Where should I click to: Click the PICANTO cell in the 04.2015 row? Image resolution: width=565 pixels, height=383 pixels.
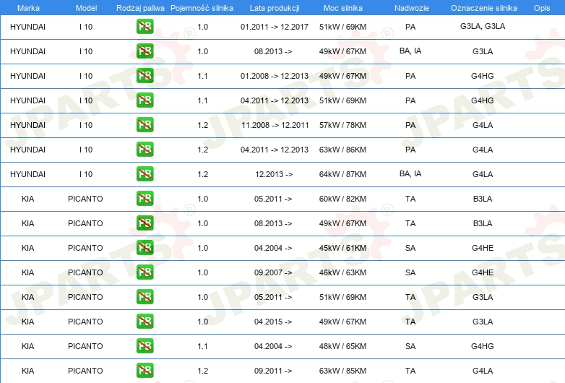coord(85,322)
